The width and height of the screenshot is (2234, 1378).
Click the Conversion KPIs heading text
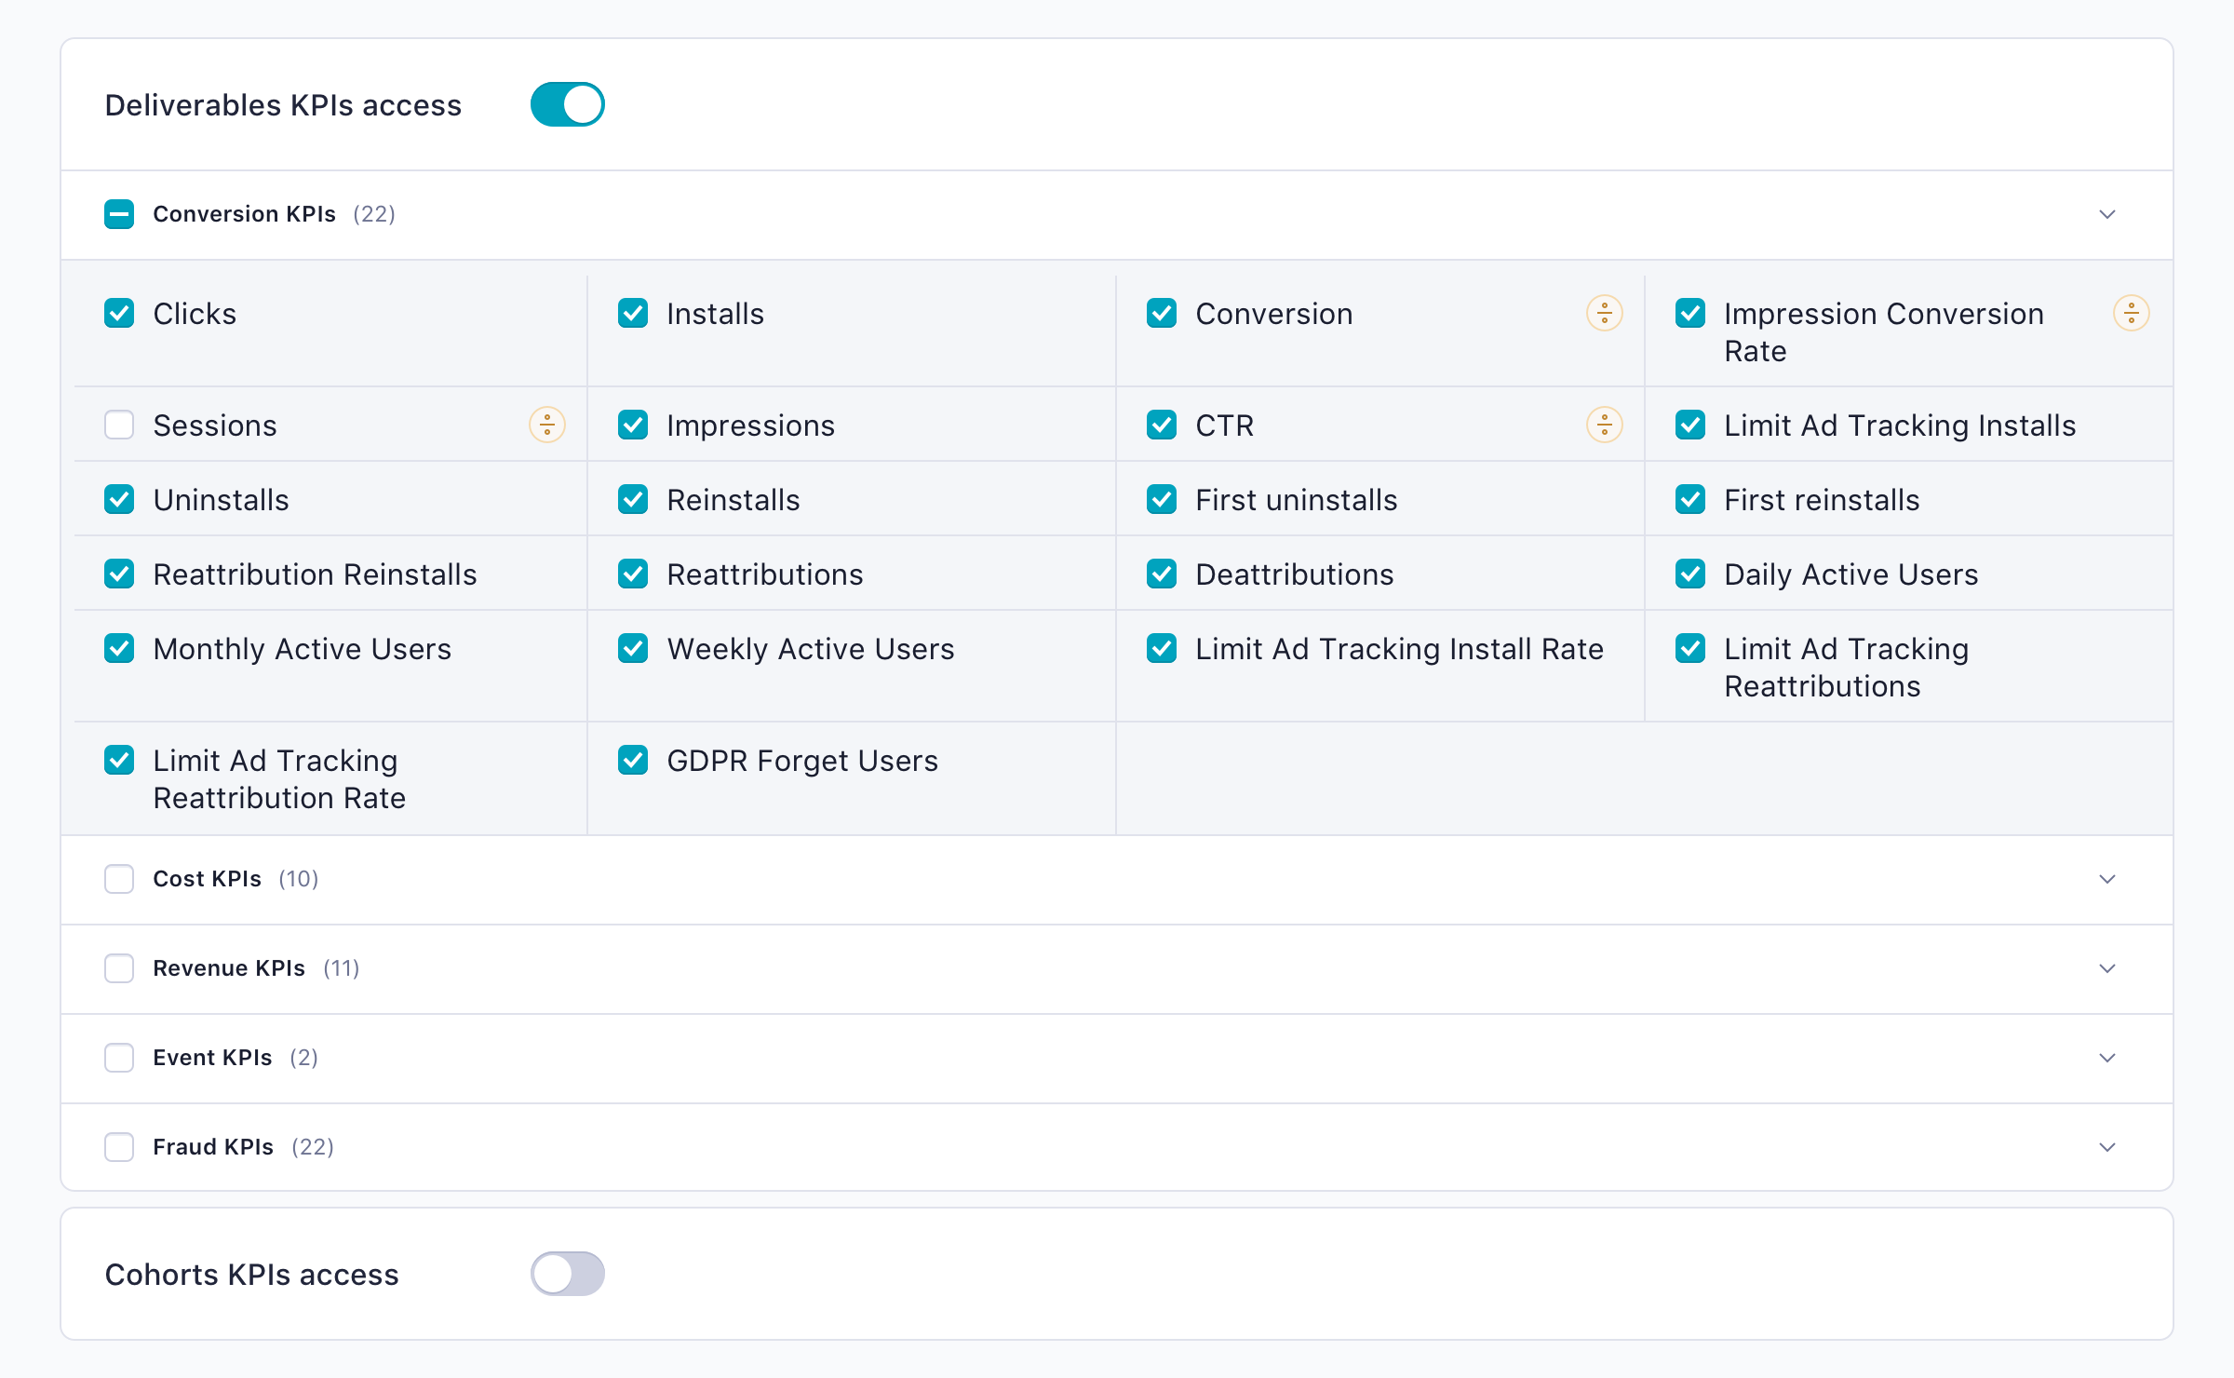click(244, 214)
